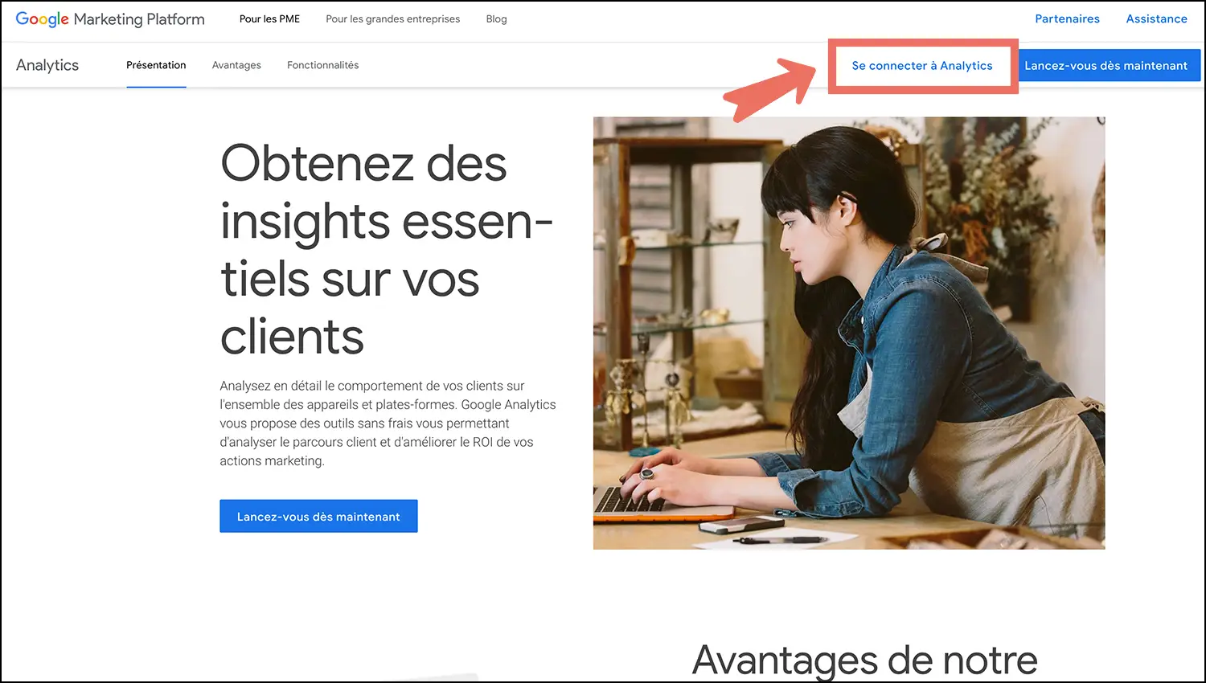Click the Marketing Platform wordmark
Image resolution: width=1206 pixels, height=683 pixels.
[x=139, y=19]
